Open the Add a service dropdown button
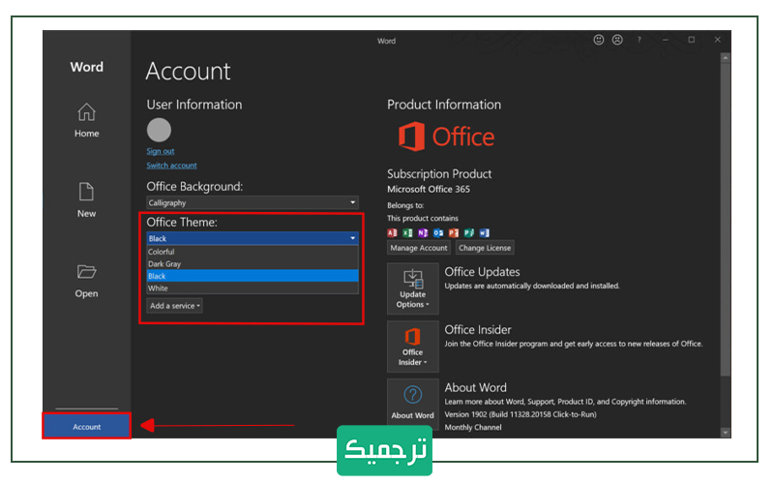 coord(174,306)
